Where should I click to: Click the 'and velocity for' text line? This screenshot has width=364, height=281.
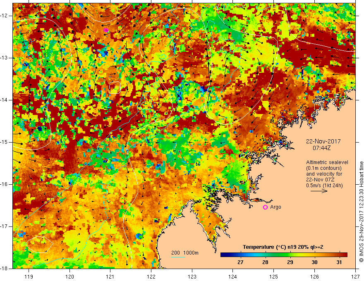(x=324, y=174)
